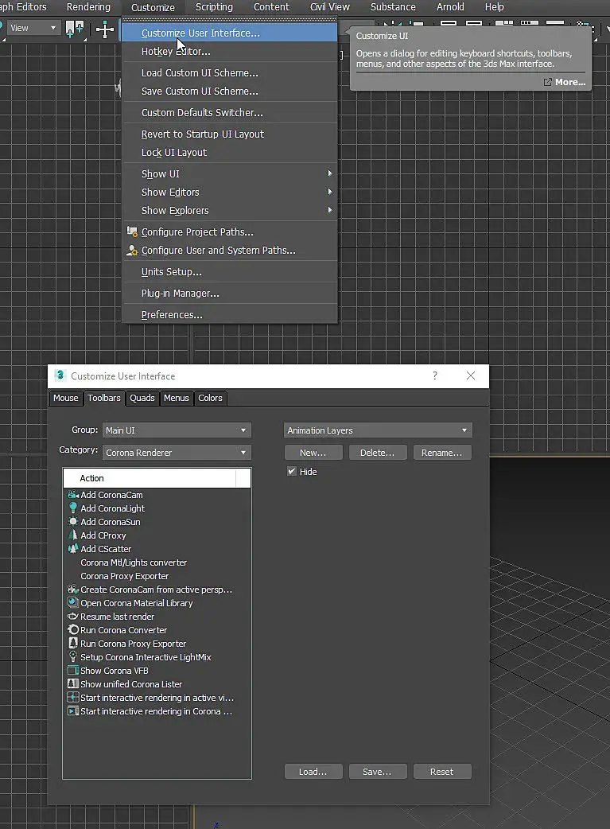Image resolution: width=610 pixels, height=829 pixels.
Task: Click the Configure Project Paths folder icon
Action: point(132,232)
